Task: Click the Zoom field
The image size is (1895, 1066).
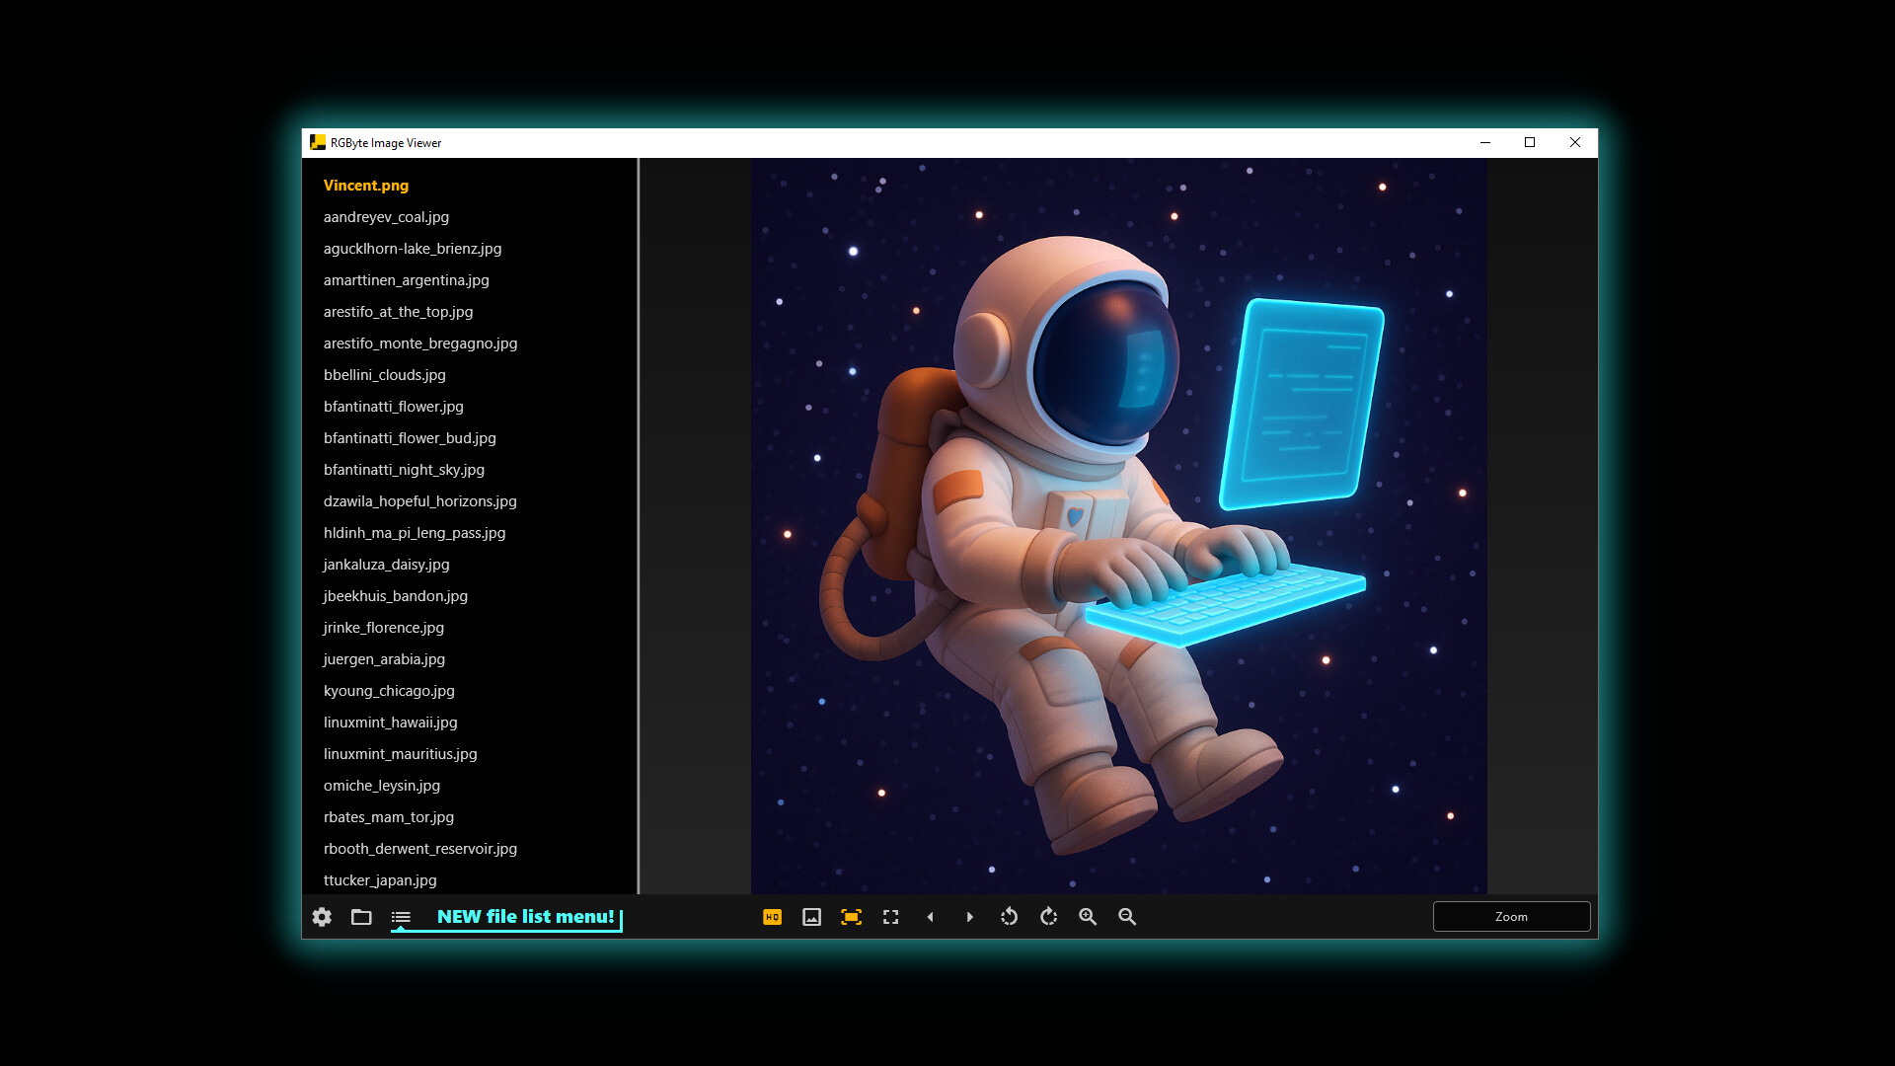Action: 1511,917
